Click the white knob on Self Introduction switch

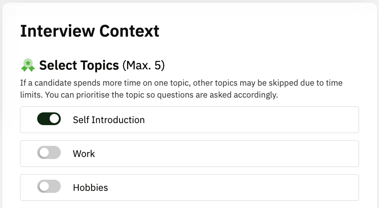[54, 119]
